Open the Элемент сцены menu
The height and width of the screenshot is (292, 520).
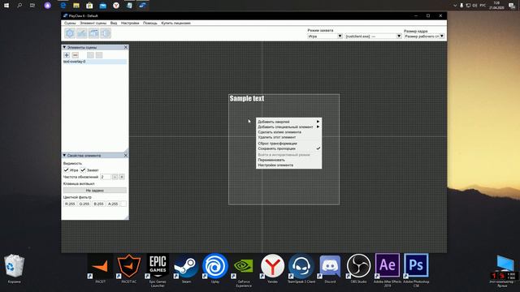[93, 24]
